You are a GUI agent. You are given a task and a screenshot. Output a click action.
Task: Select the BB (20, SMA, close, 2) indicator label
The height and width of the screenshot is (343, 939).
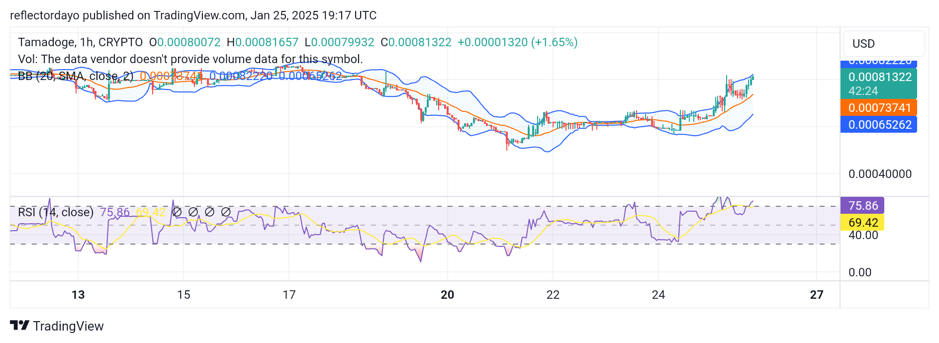pyautogui.click(x=76, y=76)
